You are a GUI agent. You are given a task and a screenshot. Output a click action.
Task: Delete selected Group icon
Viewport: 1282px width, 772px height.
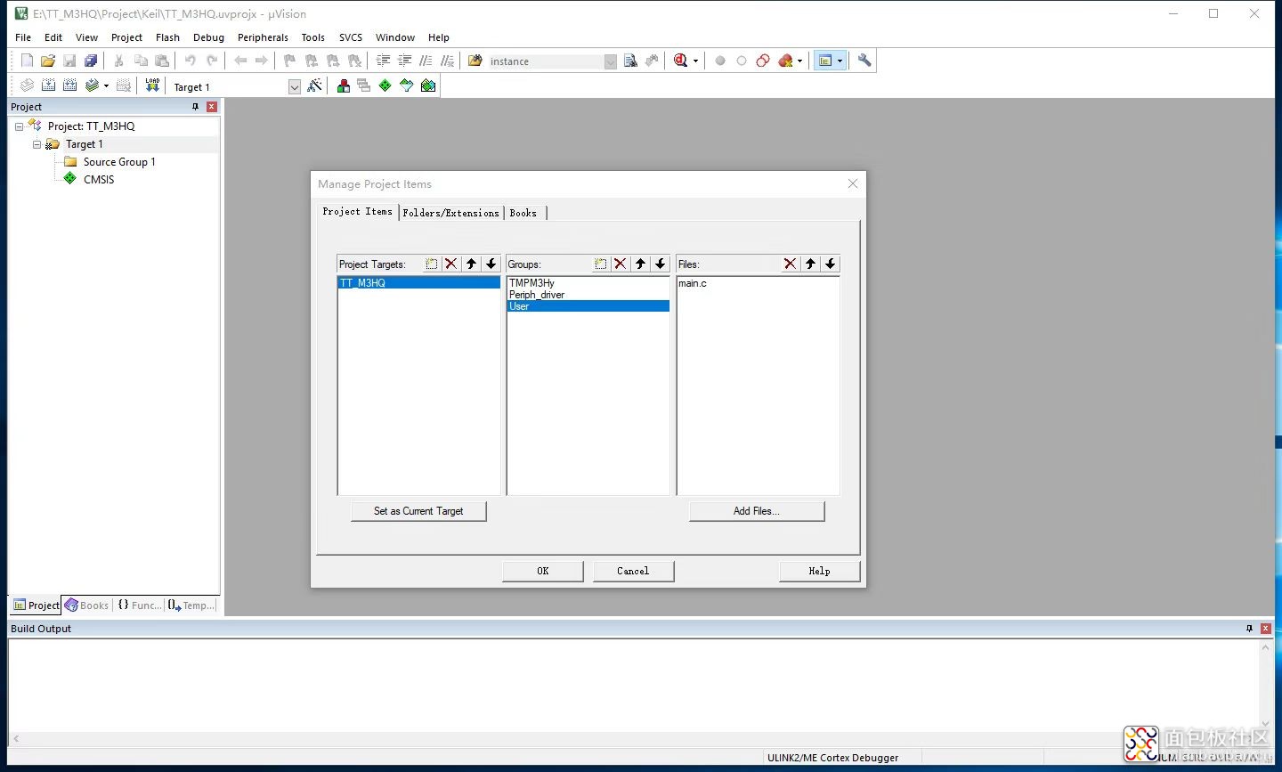click(621, 264)
